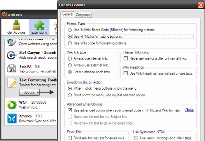Open the About link in Advanced Email Options
Image resolution: width=205 pixels, height=141 pixels.
point(189,110)
